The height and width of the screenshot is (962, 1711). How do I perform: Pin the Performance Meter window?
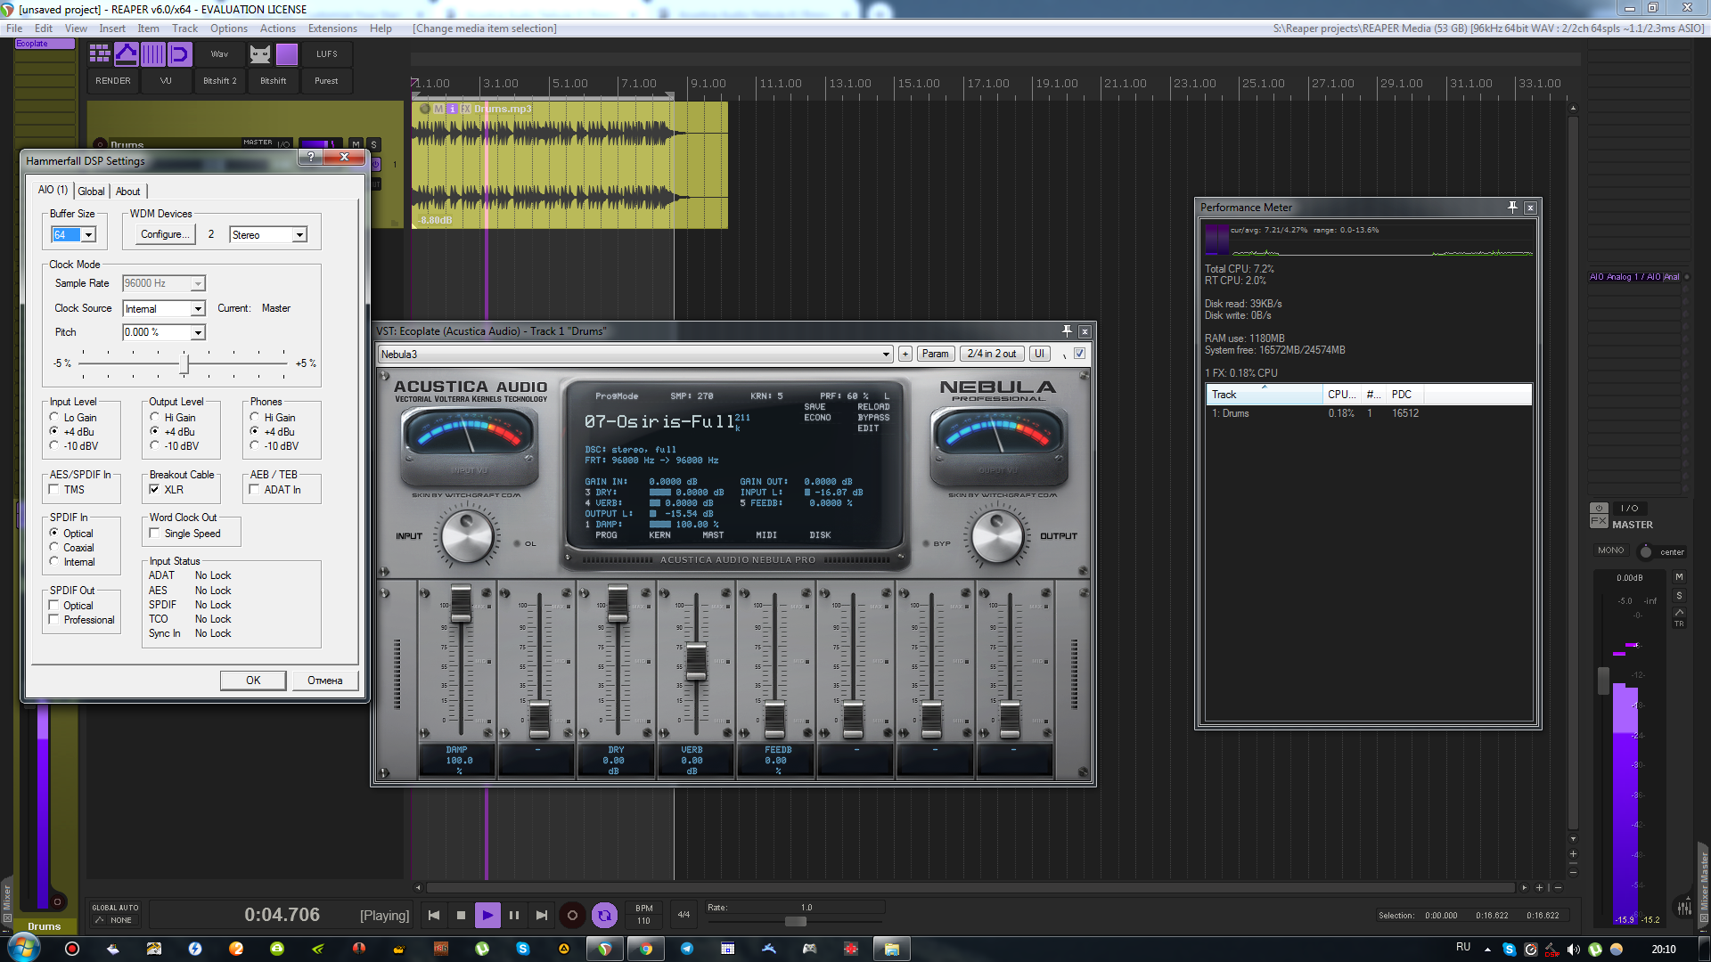click(1512, 208)
